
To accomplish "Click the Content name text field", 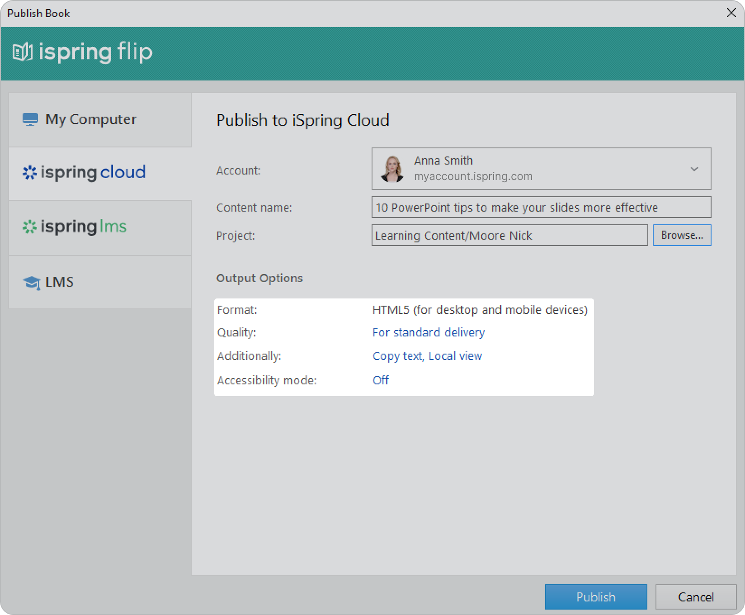I will [541, 208].
